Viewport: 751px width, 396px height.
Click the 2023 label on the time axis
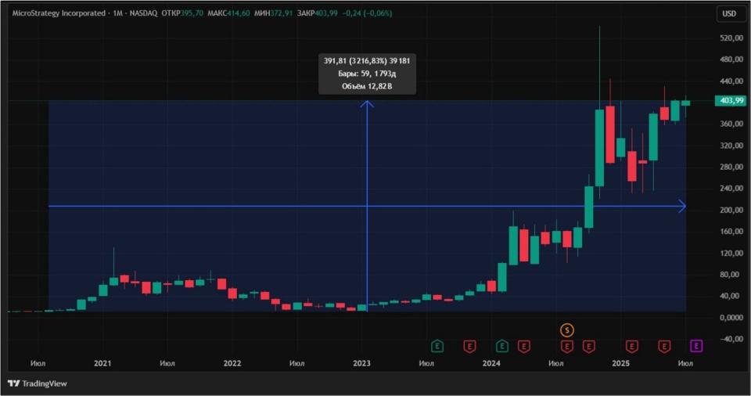click(361, 363)
